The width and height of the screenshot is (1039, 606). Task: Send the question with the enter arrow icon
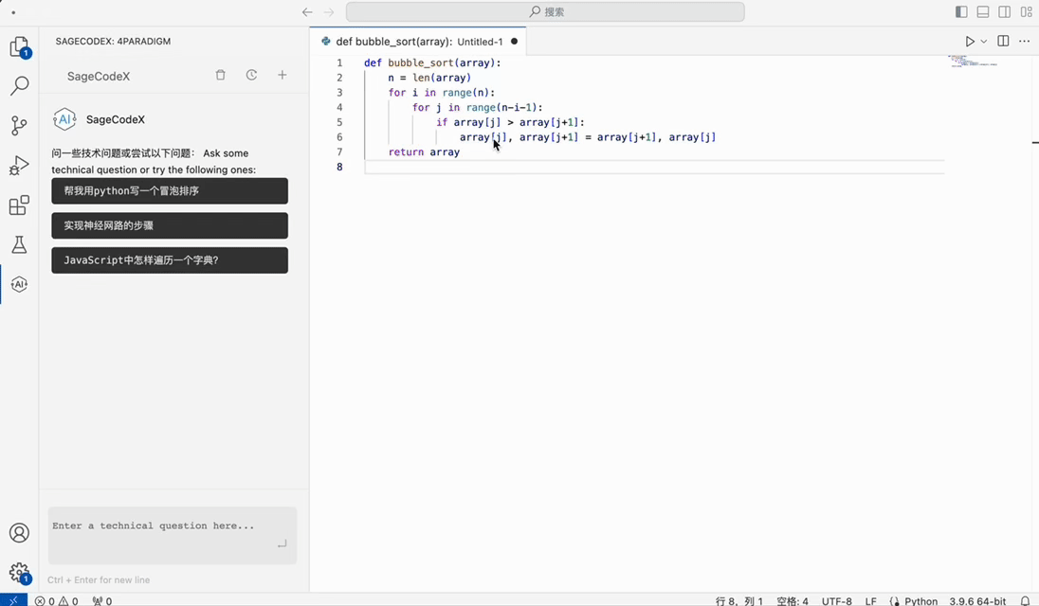click(x=283, y=544)
